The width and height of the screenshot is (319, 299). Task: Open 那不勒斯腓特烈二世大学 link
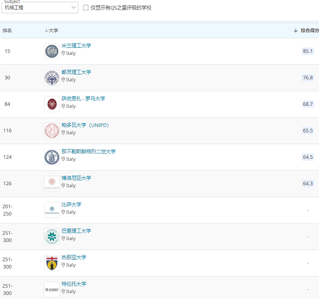88,152
